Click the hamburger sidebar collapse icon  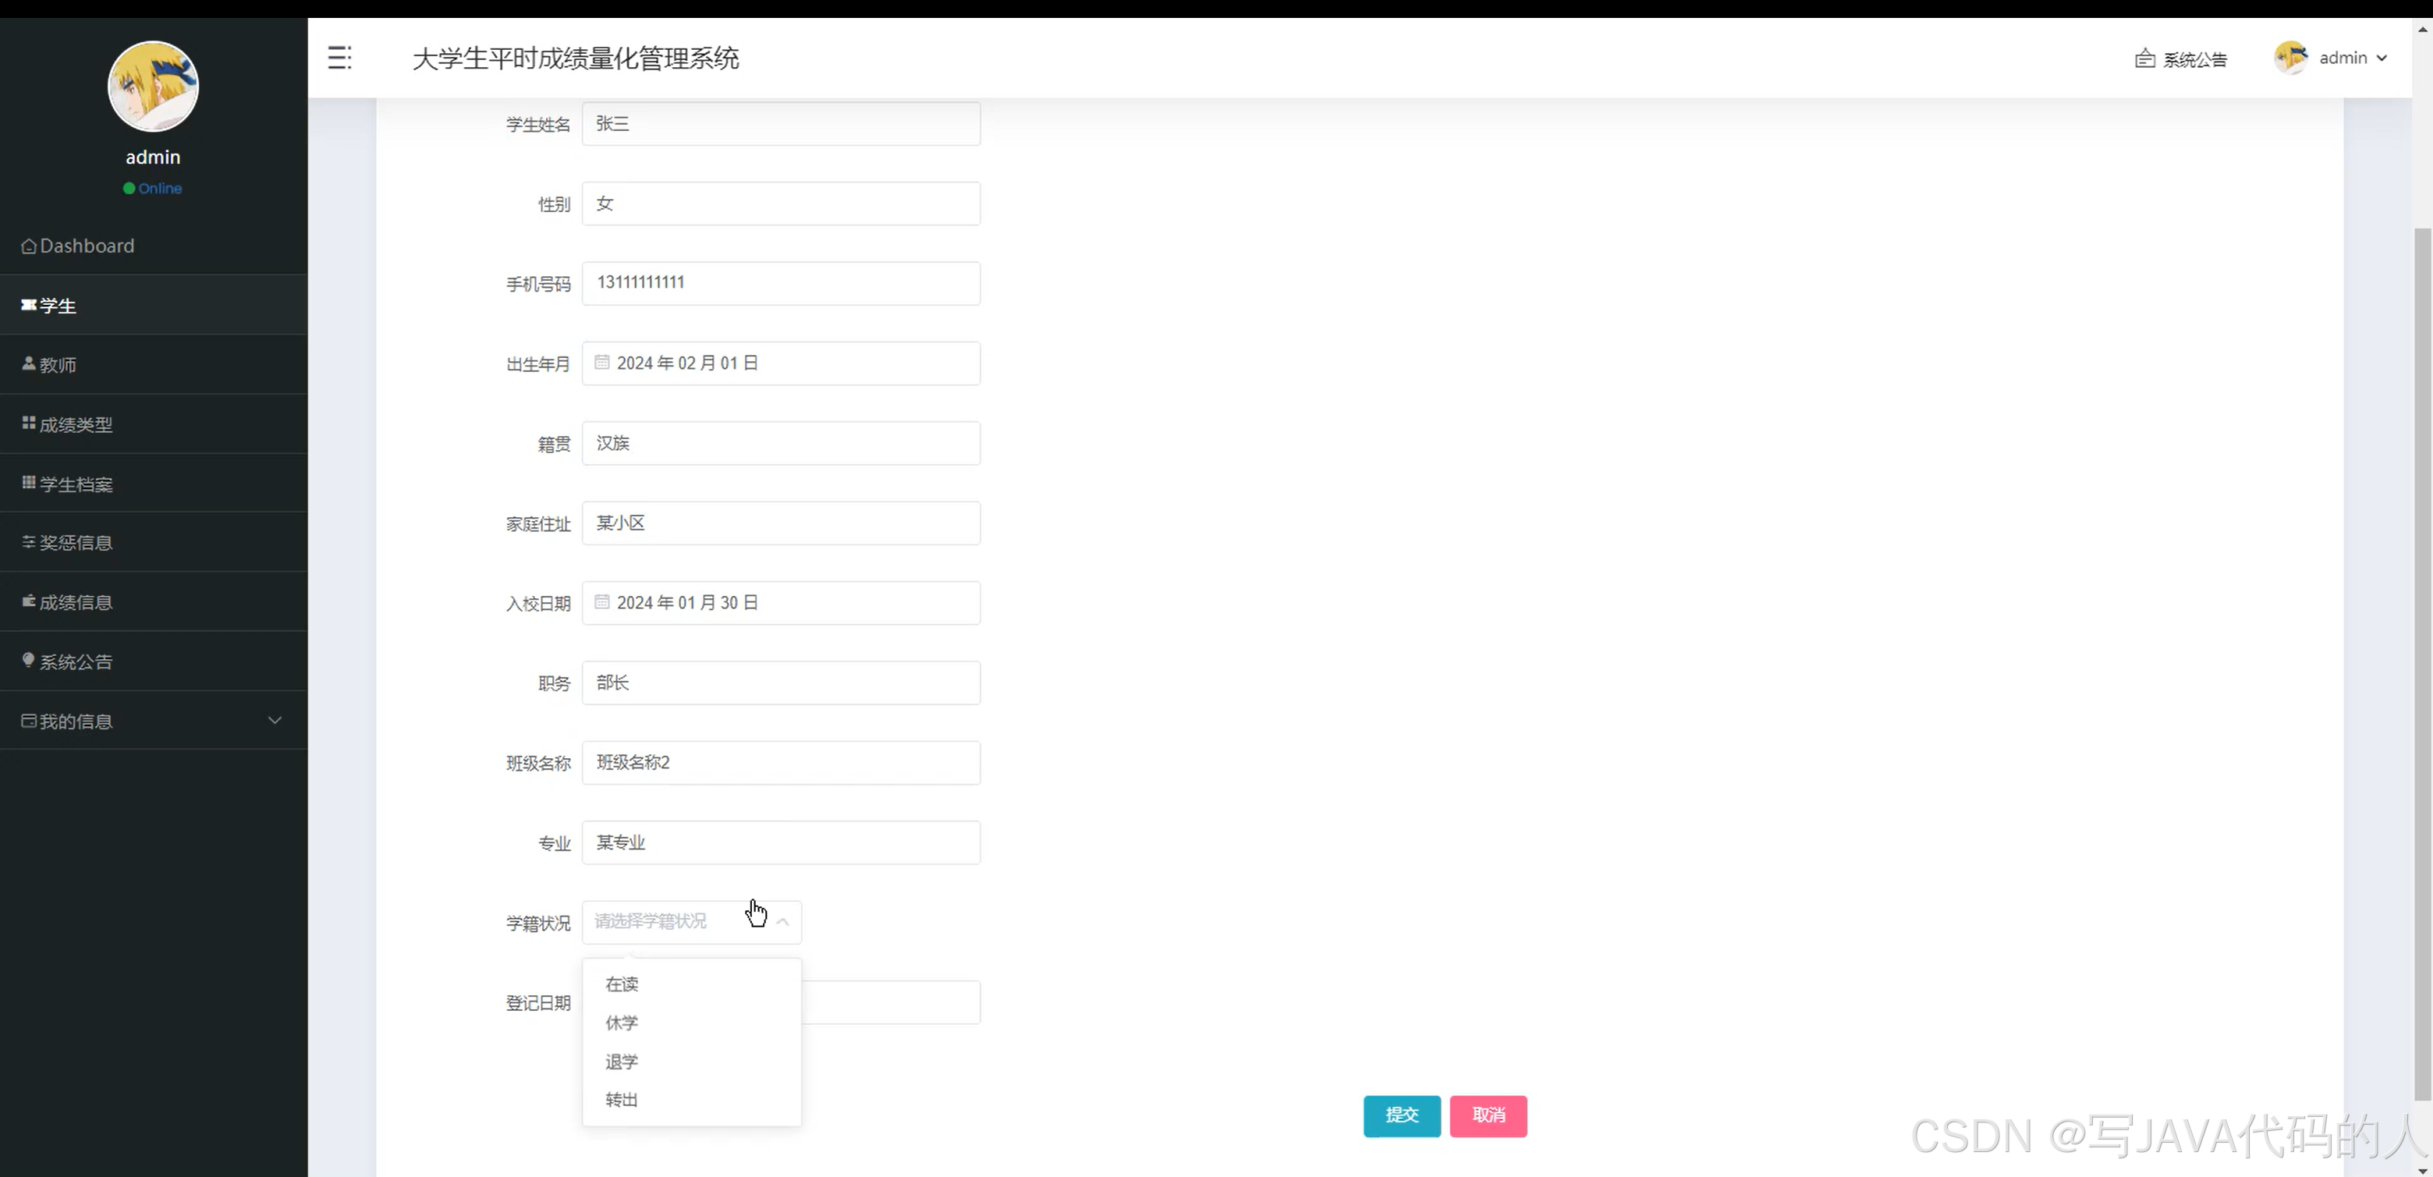pyautogui.click(x=339, y=58)
